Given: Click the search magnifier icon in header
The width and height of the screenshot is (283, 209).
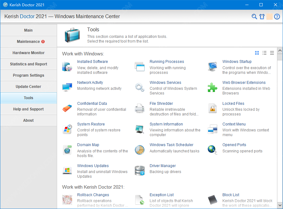Looking at the screenshot, I should click(x=254, y=17).
